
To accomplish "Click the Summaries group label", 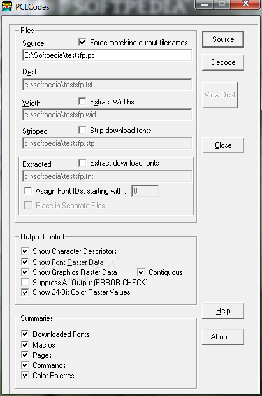I will [x=37, y=318].
